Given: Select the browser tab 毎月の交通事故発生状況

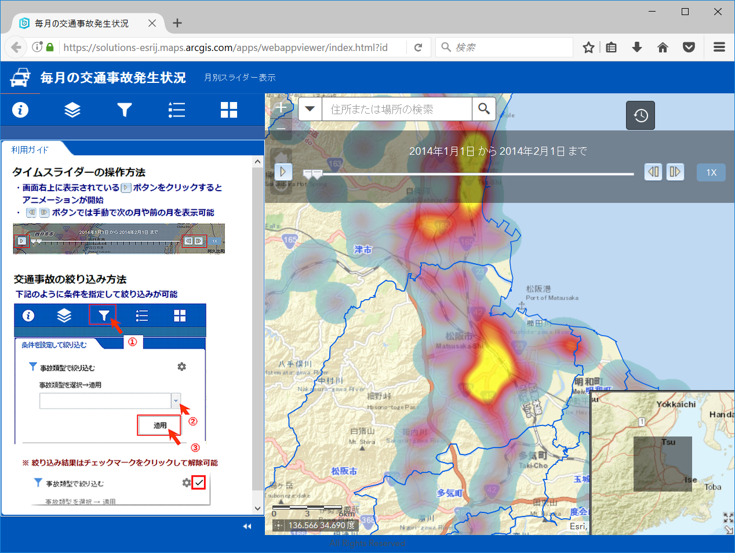Looking at the screenshot, I should pos(81,23).
